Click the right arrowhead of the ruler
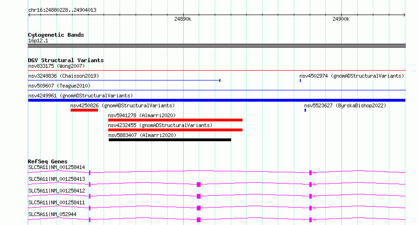 pyautogui.click(x=404, y=15)
